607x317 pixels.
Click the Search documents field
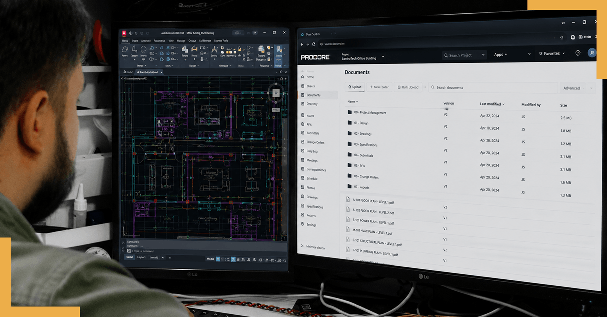click(x=493, y=87)
